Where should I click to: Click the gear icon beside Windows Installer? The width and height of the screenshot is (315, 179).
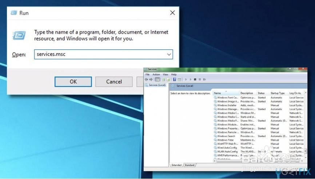(x=215, y=105)
